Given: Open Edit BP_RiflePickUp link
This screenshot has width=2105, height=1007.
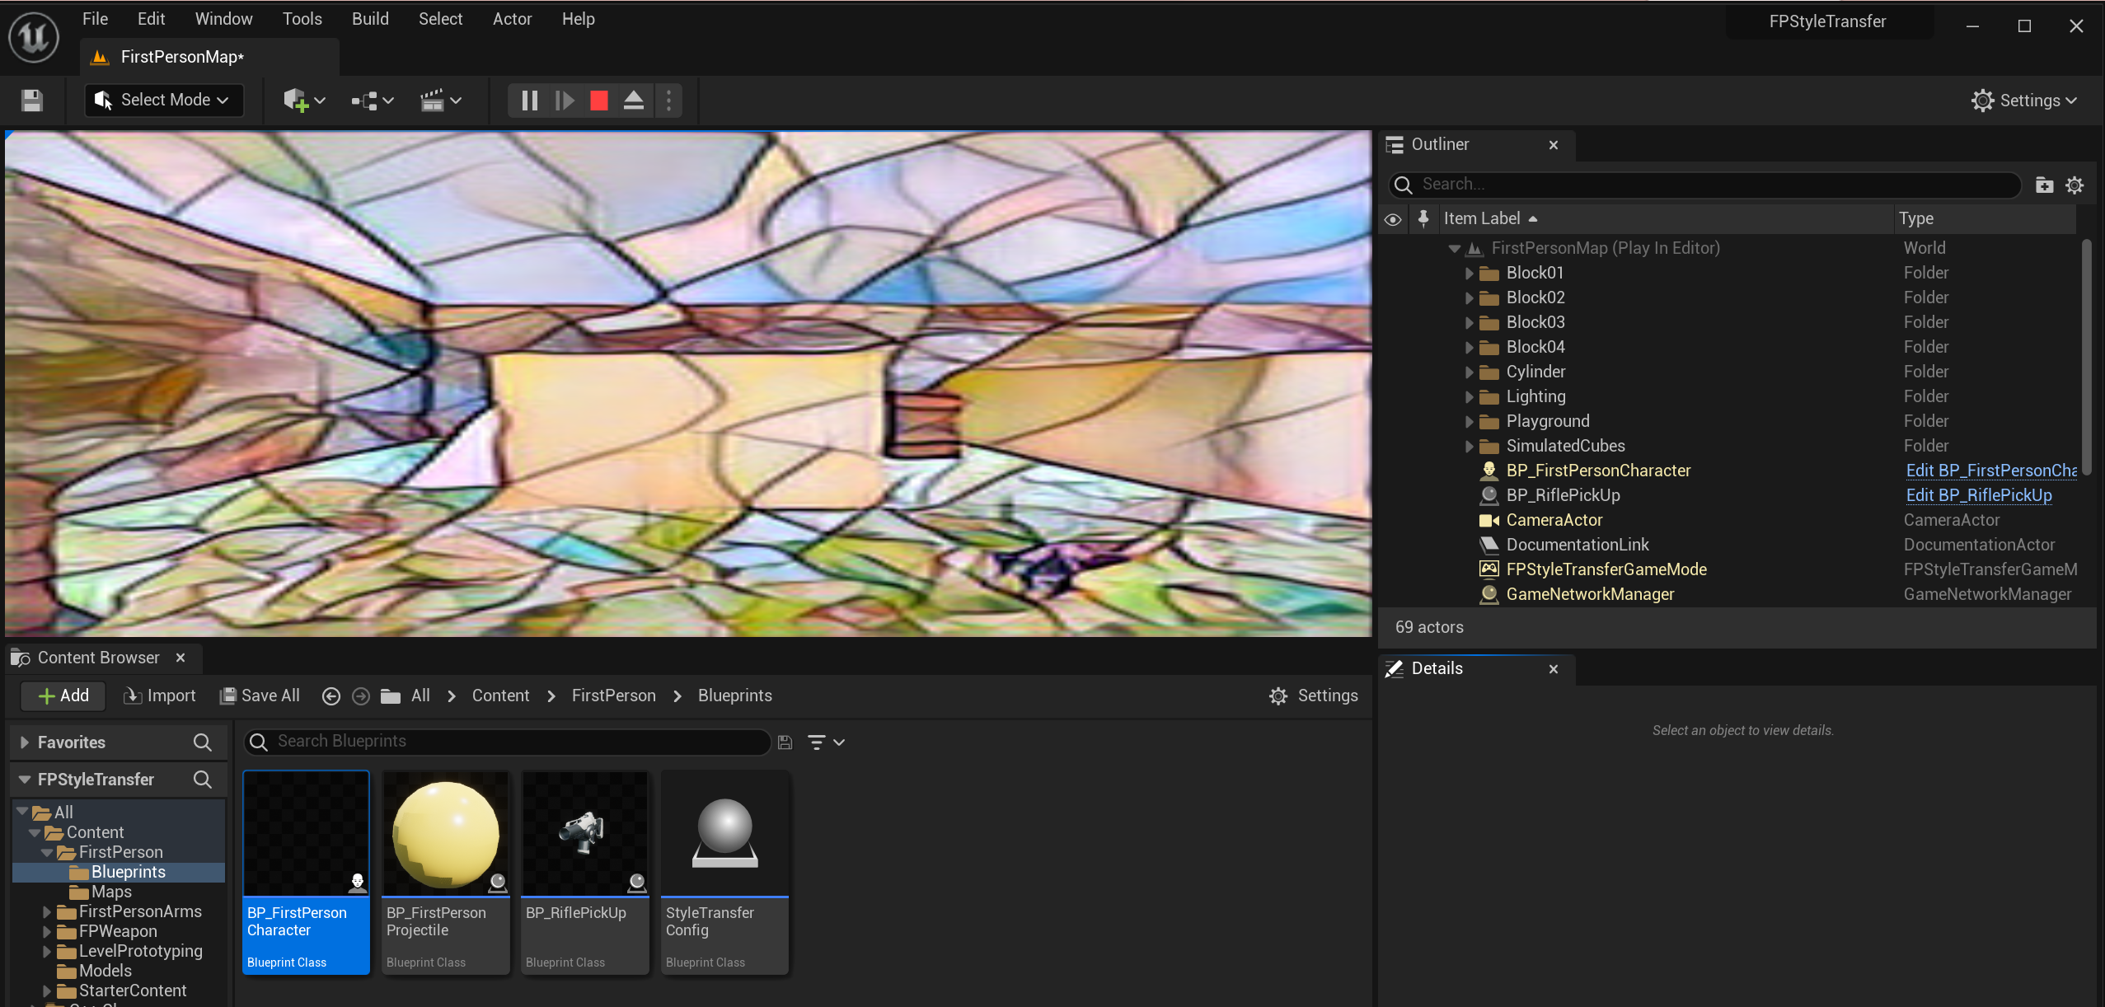Looking at the screenshot, I should pos(1978,495).
